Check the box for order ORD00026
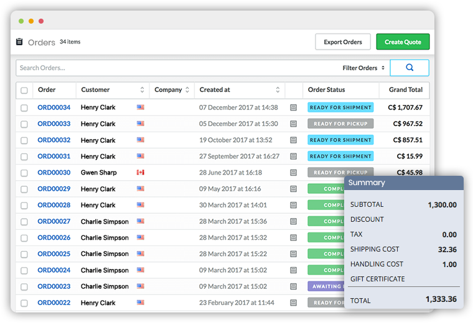 pos(24,238)
